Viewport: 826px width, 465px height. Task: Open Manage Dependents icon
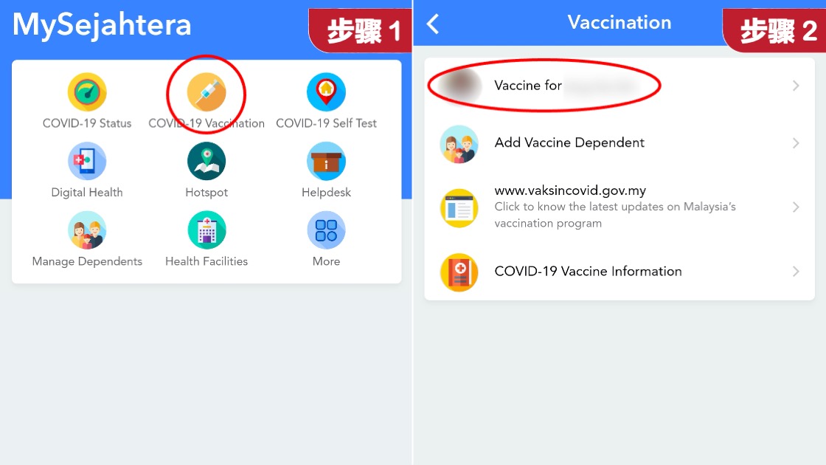coord(87,230)
